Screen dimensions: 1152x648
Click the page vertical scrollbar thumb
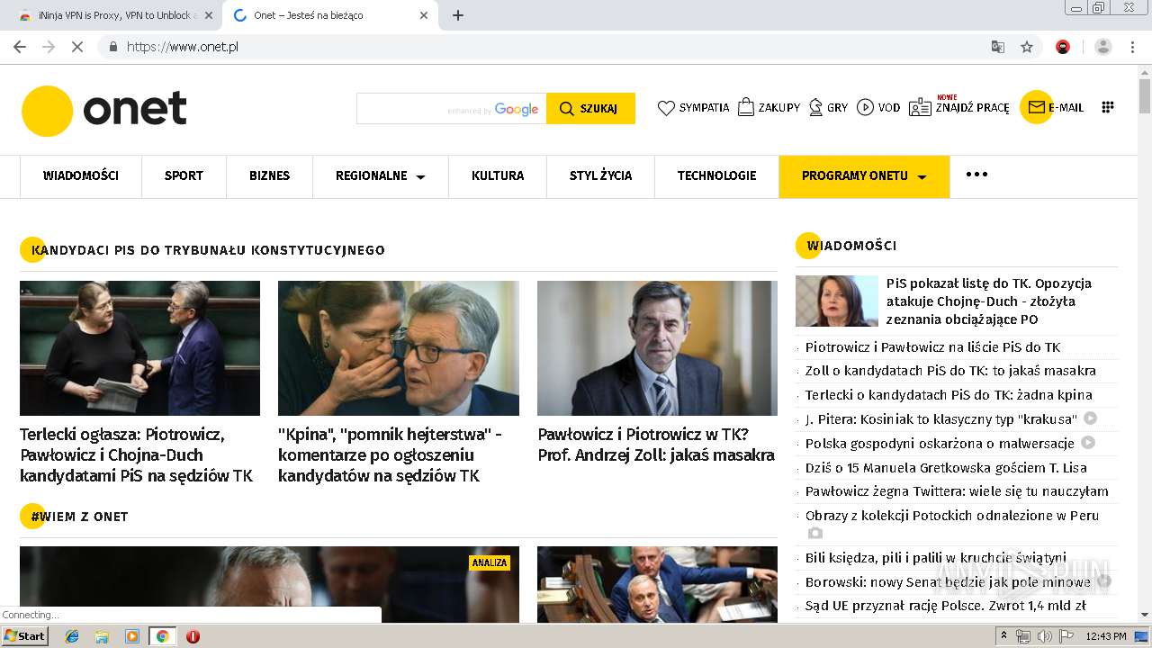pos(1145,95)
